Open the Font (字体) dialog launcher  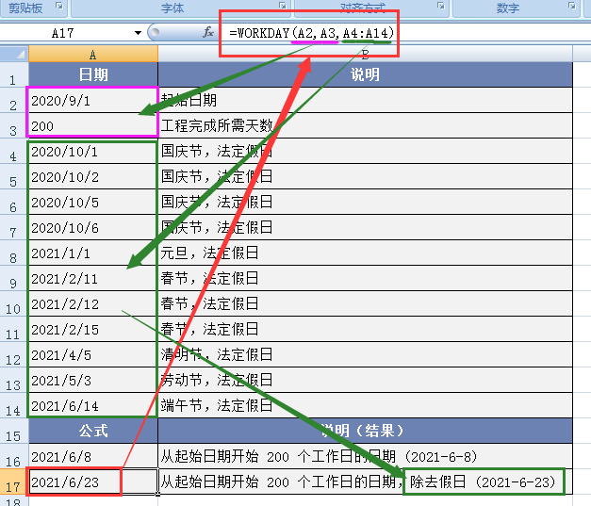click(283, 6)
